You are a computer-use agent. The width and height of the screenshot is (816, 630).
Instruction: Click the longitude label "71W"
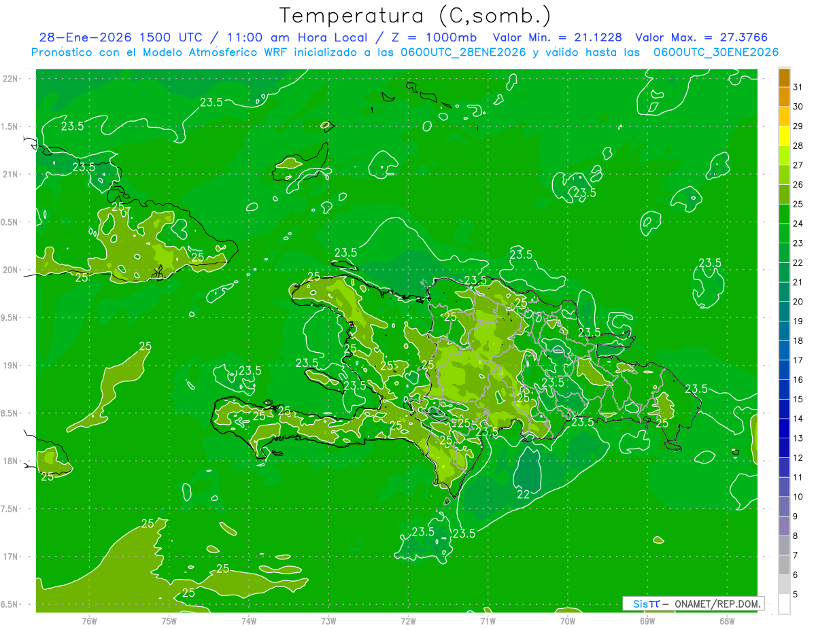click(488, 620)
